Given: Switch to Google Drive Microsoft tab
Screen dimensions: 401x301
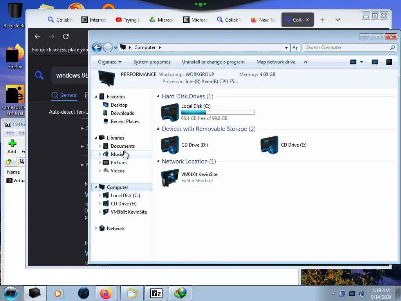Looking at the screenshot, I should [x=162, y=20].
